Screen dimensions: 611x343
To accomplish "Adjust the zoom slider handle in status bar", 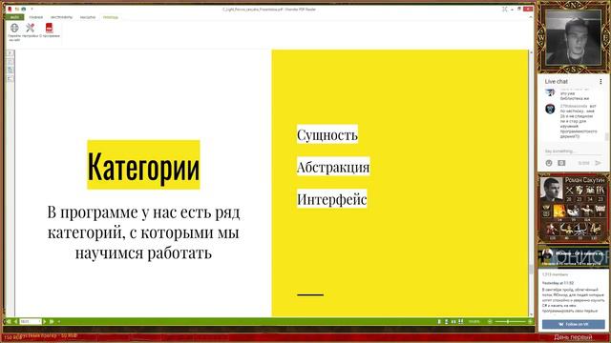I will click(x=508, y=322).
